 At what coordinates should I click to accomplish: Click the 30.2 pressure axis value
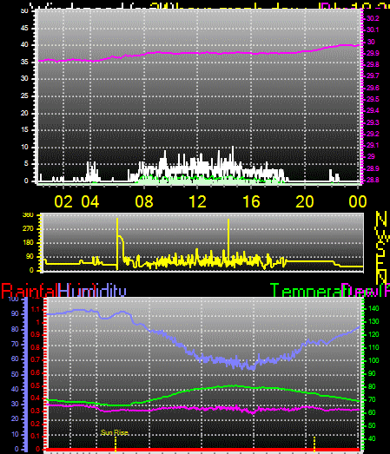373,18
